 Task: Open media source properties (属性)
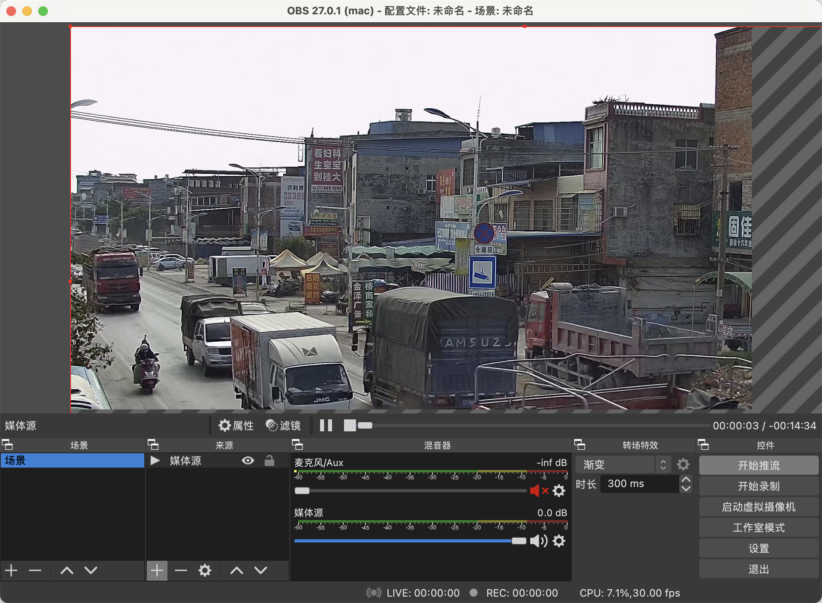(x=236, y=425)
